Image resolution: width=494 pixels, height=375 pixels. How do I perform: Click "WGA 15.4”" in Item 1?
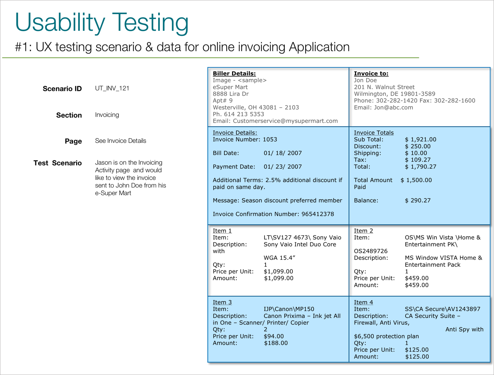279,258
